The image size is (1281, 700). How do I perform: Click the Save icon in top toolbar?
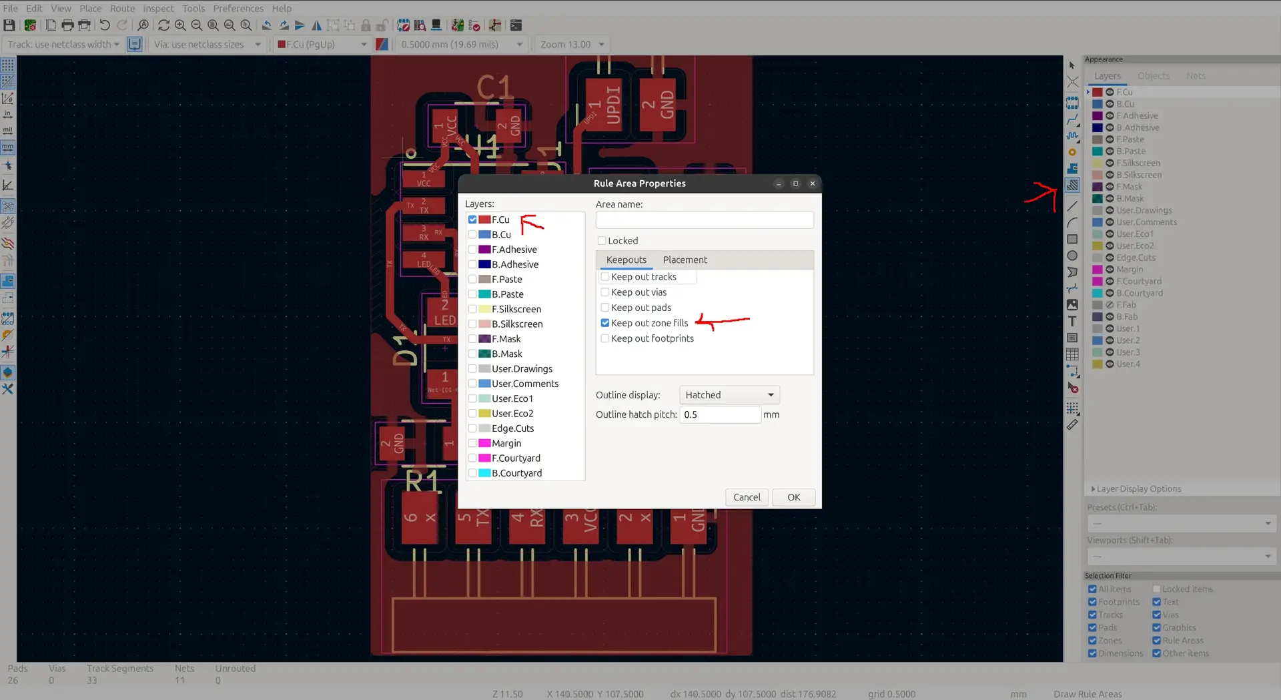click(9, 25)
